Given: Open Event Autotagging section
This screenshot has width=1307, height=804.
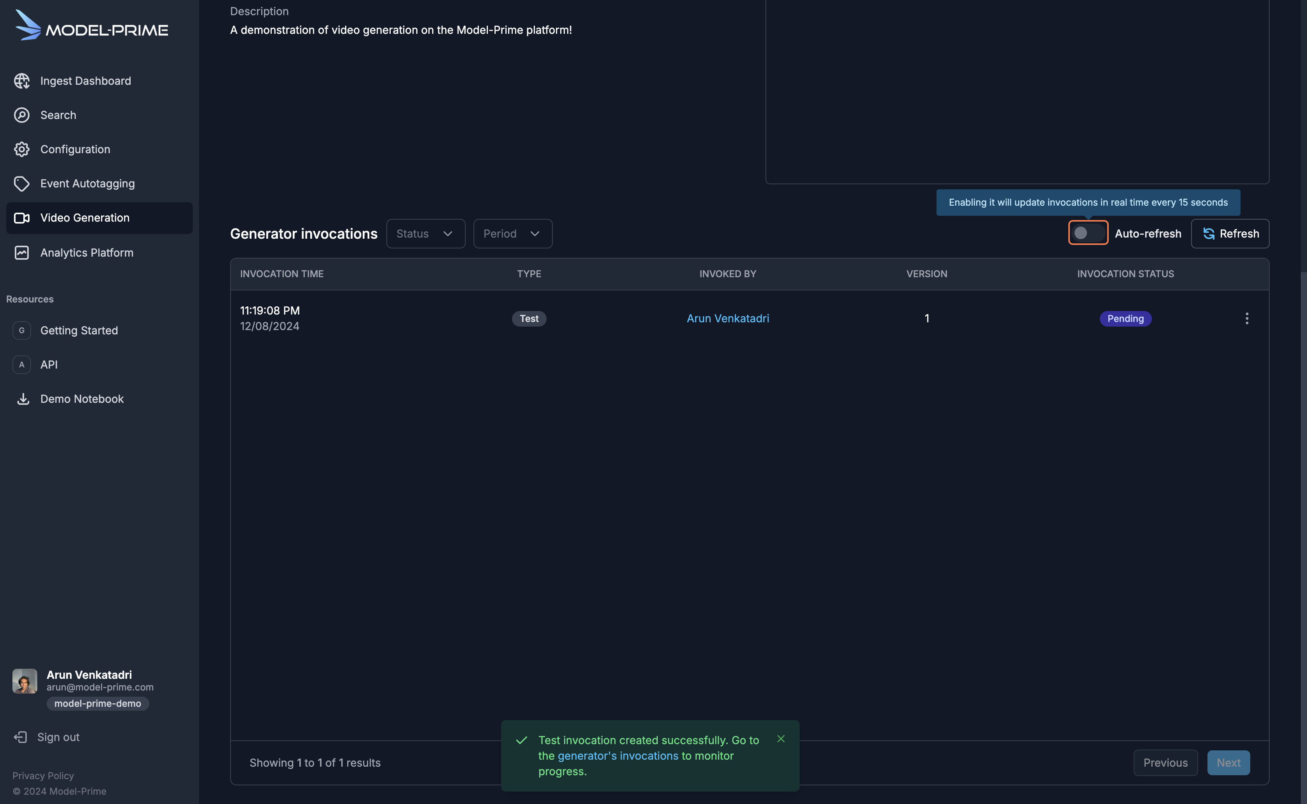Looking at the screenshot, I should [100, 184].
